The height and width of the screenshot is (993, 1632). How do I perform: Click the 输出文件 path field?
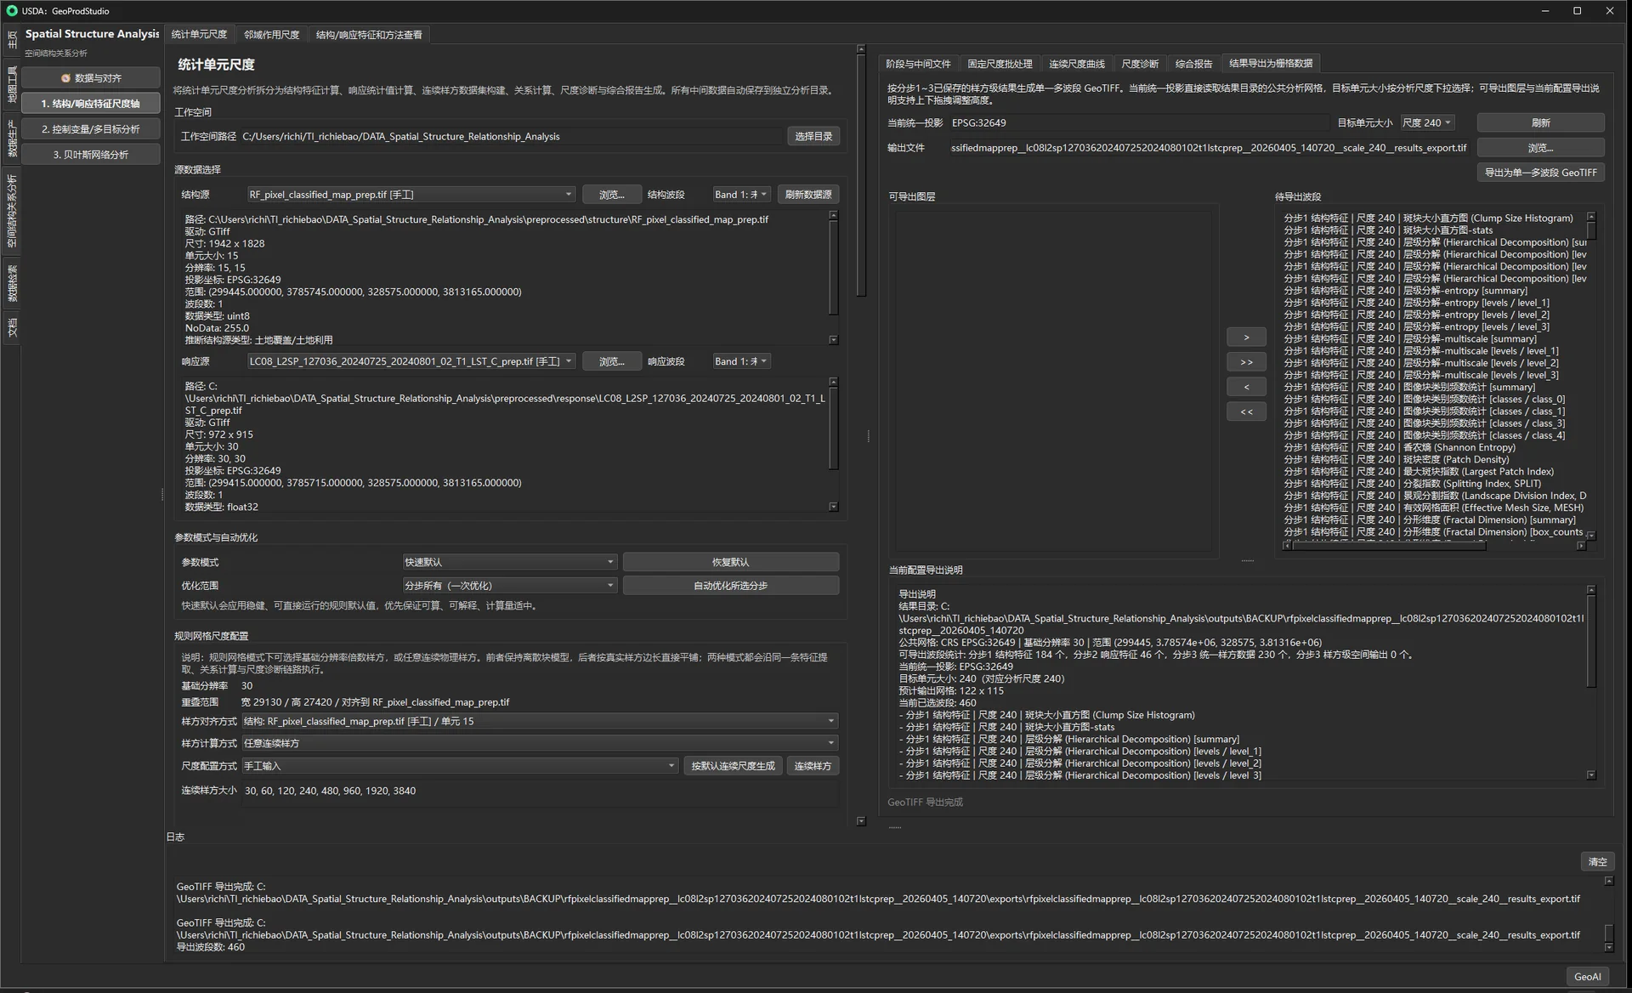(x=1209, y=148)
